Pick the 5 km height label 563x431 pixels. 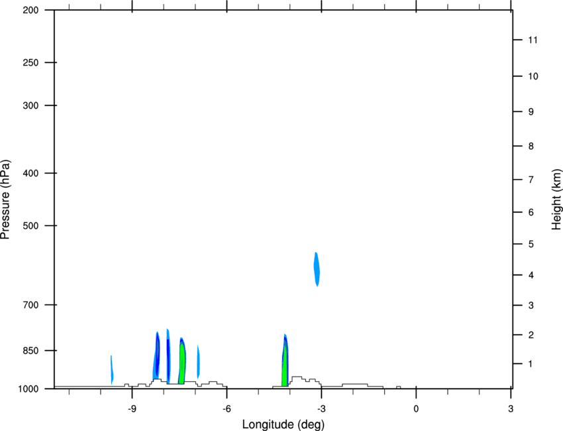(531, 244)
